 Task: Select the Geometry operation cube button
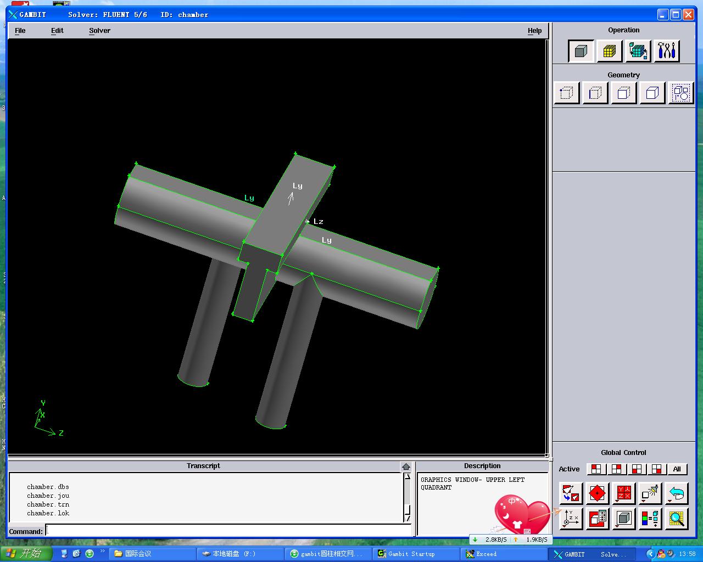[x=581, y=51]
